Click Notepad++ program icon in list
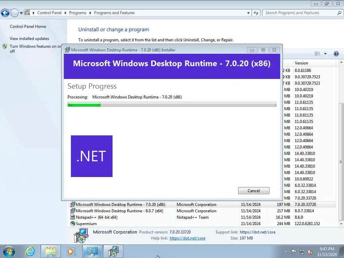 point(73,217)
